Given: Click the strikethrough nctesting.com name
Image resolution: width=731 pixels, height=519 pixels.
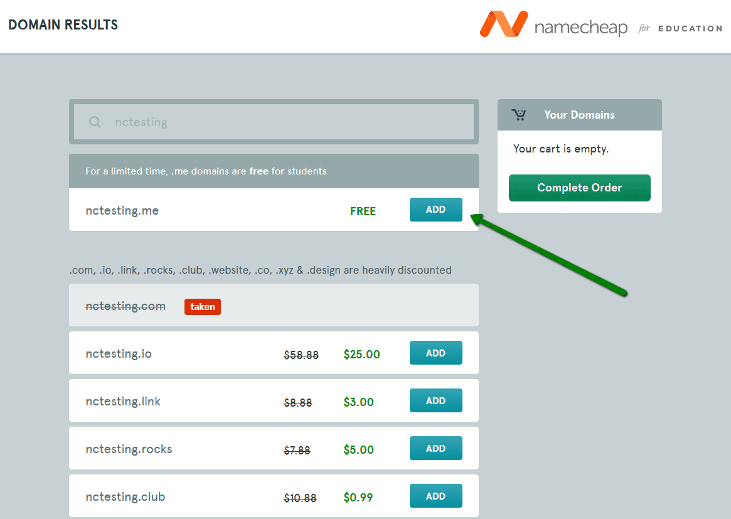Looking at the screenshot, I should (x=125, y=306).
